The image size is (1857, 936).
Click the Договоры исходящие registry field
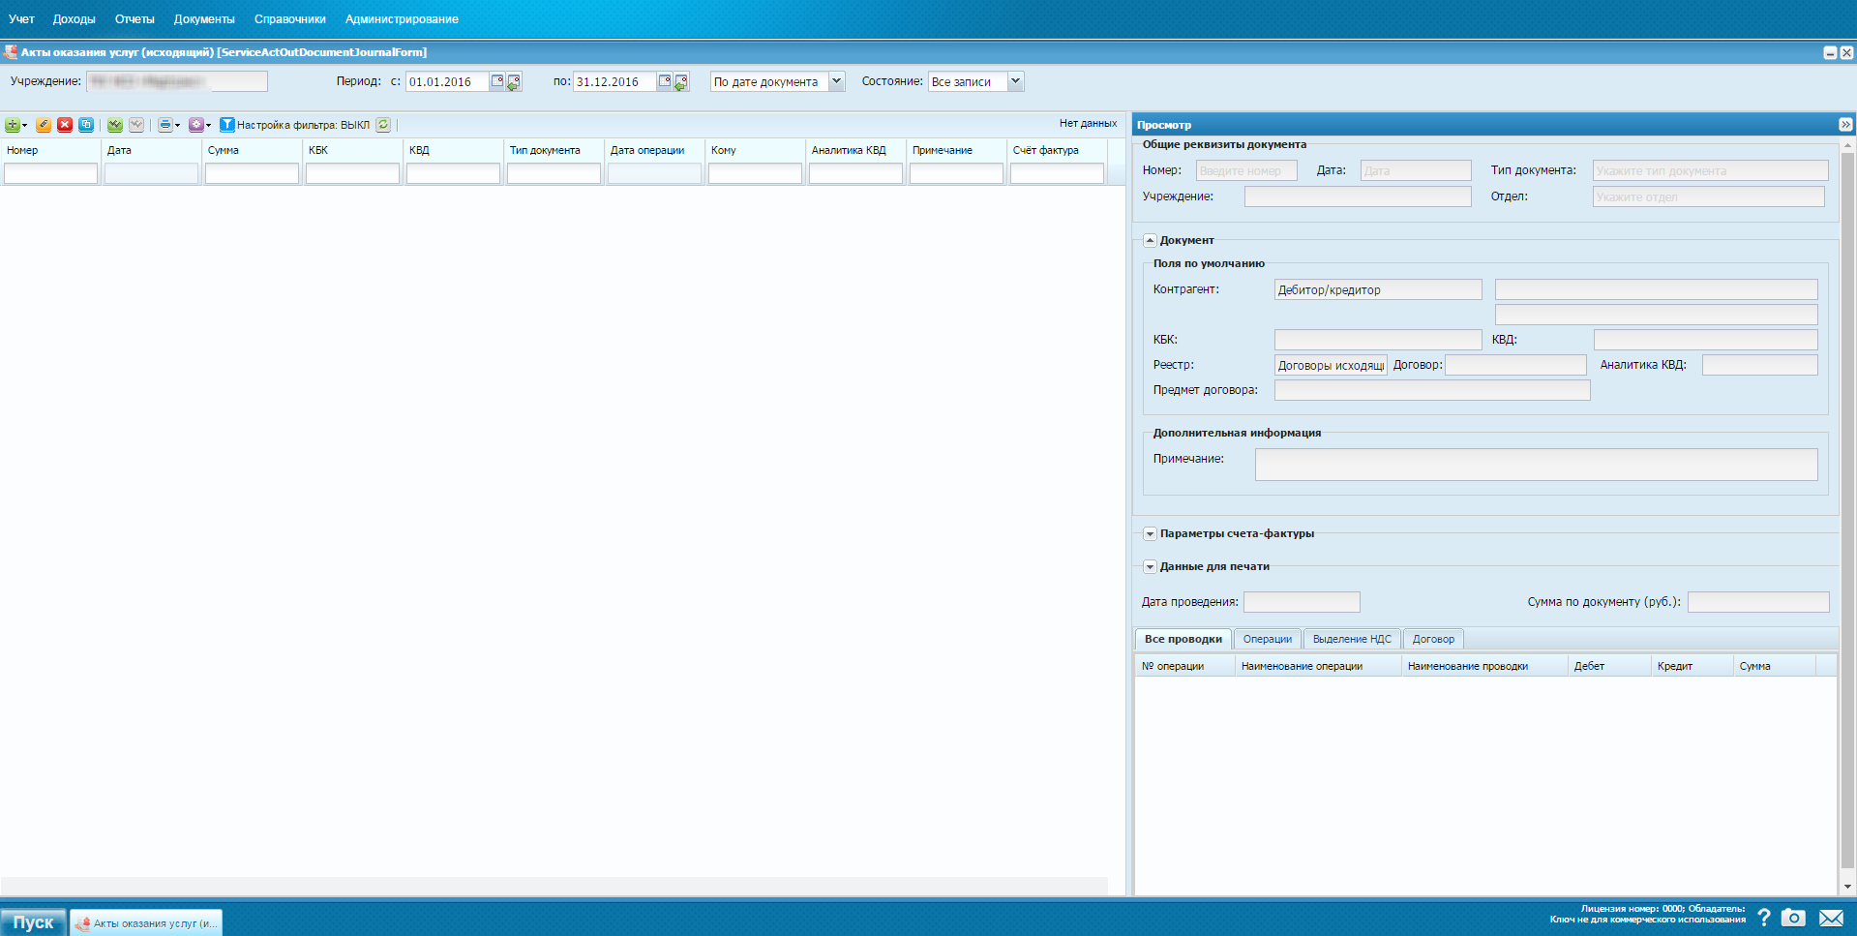pos(1331,365)
